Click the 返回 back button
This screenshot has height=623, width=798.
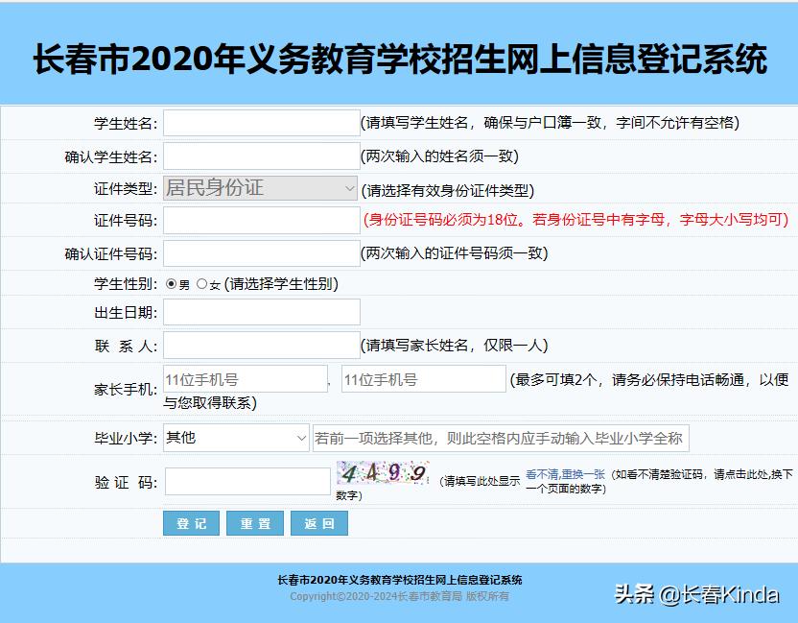[x=318, y=523]
